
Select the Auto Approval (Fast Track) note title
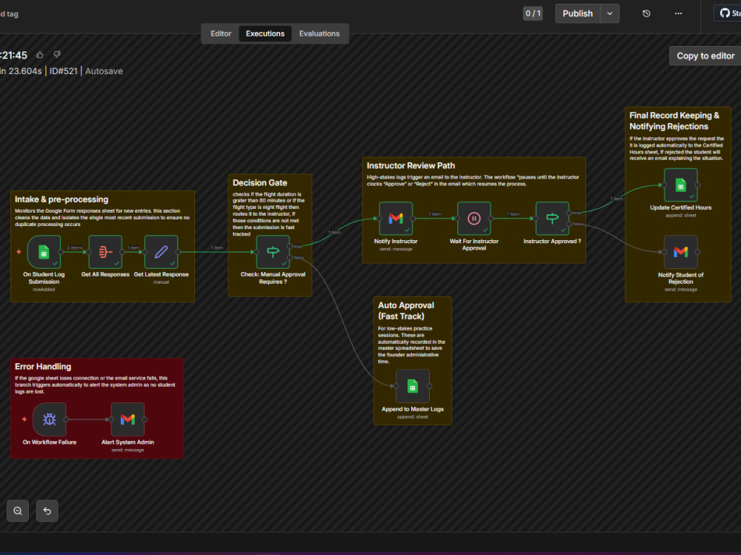(406, 310)
